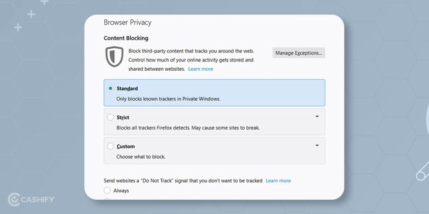This screenshot has width=429, height=214.
Task: Open Learn more link about content blocking
Action: tap(201, 69)
